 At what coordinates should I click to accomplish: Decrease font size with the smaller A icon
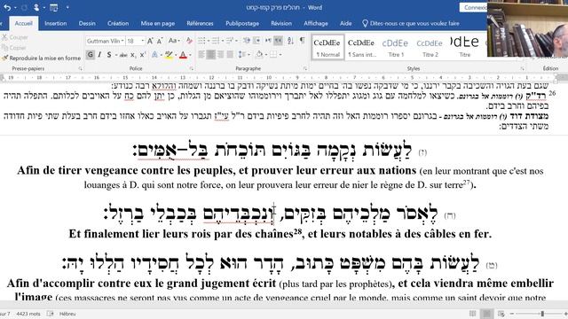(160, 41)
